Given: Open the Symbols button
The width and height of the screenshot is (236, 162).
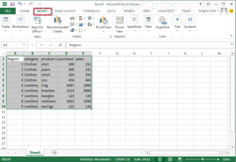Looking at the screenshot, I should click(x=190, y=23).
